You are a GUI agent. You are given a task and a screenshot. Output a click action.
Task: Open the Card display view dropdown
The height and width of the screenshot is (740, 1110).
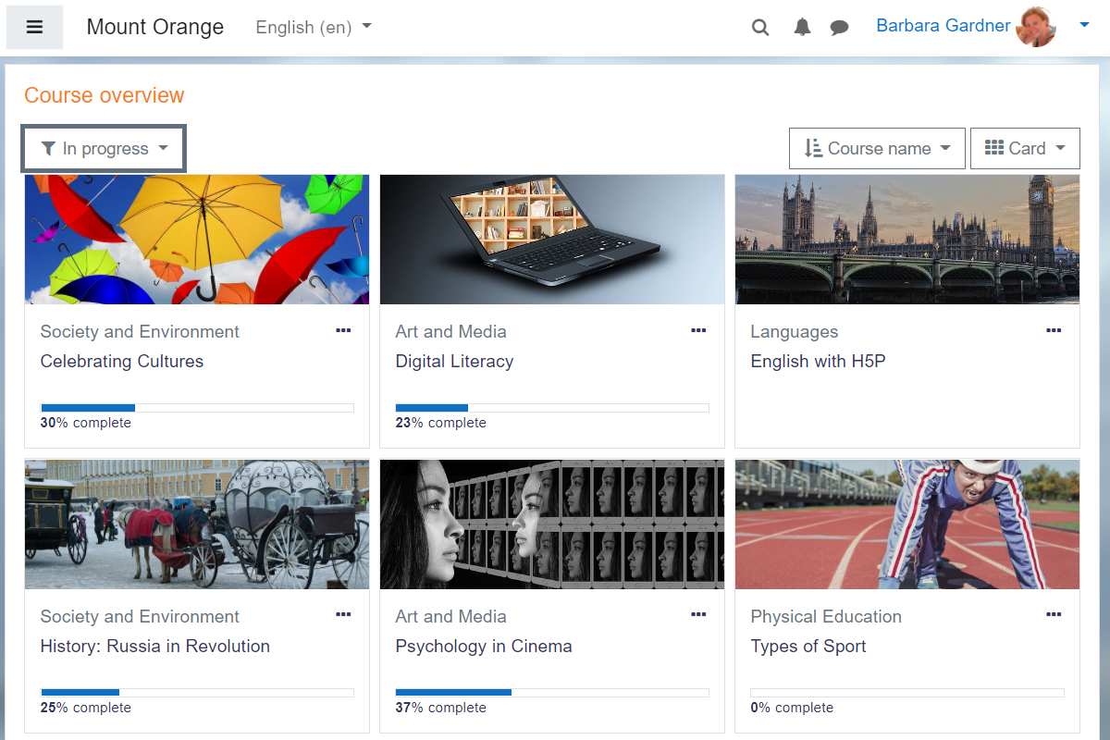[x=1025, y=148]
